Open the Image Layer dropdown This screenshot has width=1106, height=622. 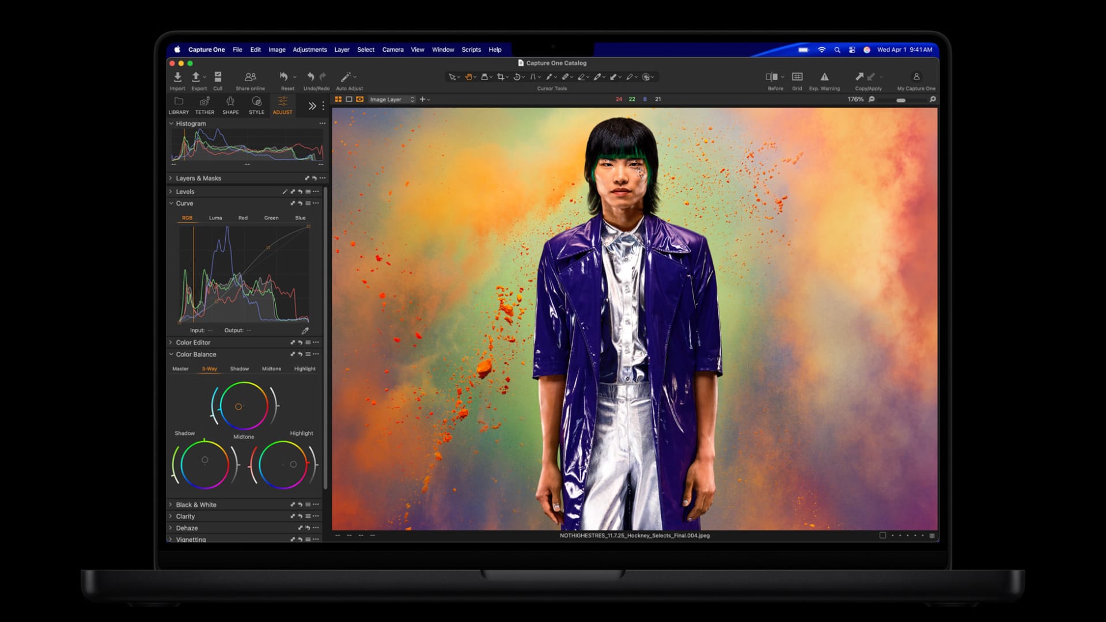click(392, 99)
